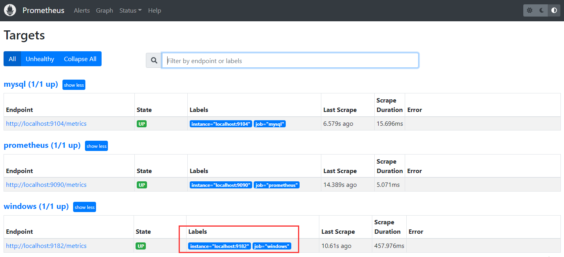Open the Alerts page
The width and height of the screenshot is (564, 257).
point(82,11)
